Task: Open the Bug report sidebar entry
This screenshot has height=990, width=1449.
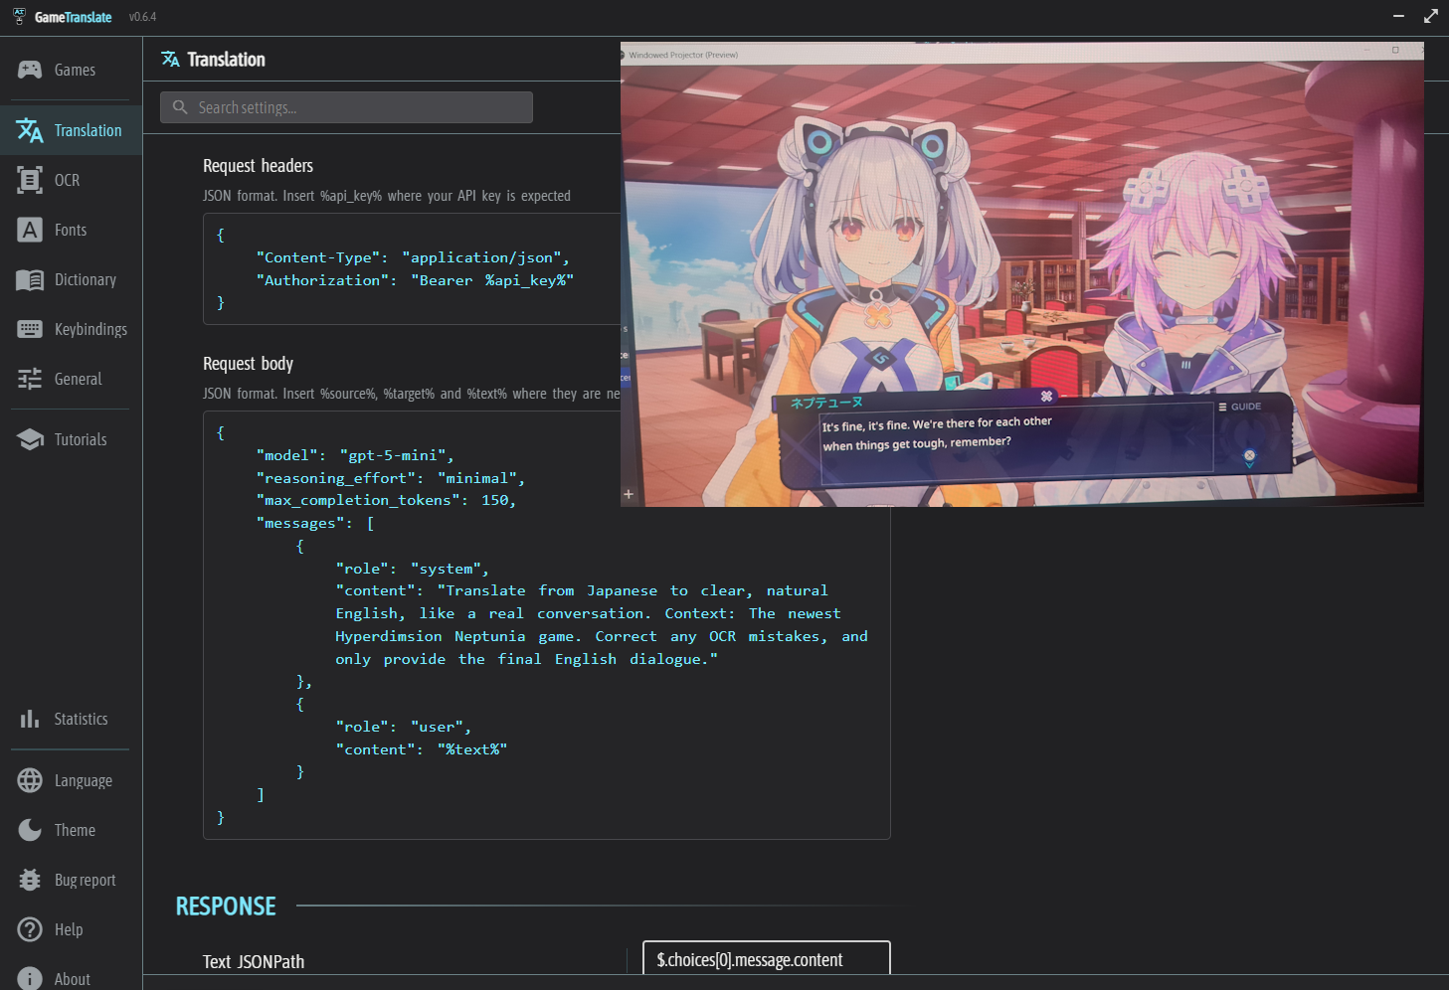Action: click(x=71, y=880)
